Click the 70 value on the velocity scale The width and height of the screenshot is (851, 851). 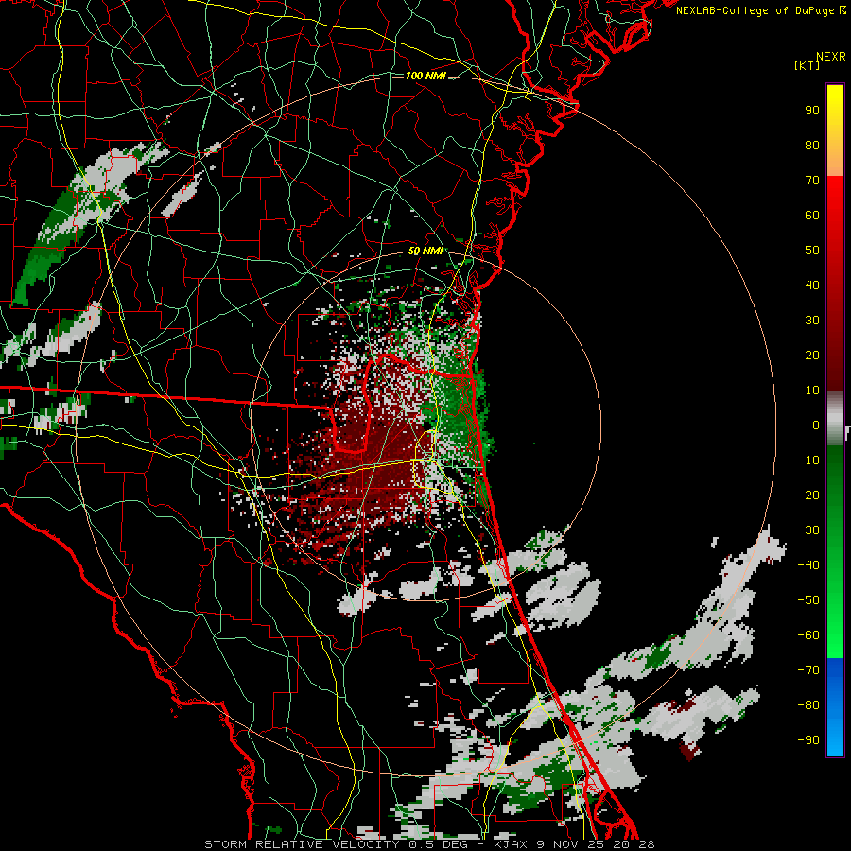coord(812,181)
